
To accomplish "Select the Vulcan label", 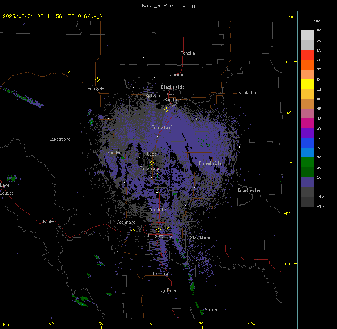I will 212,309.
